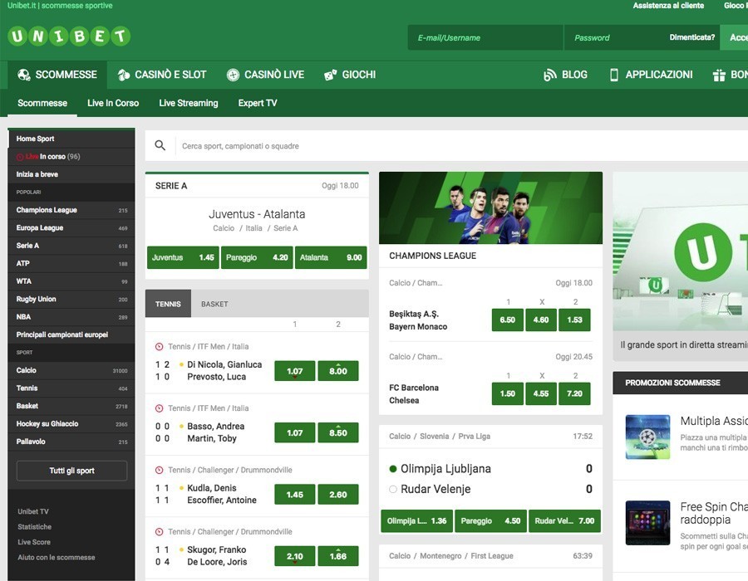Go to CASINÒ LIVE section

(265, 75)
